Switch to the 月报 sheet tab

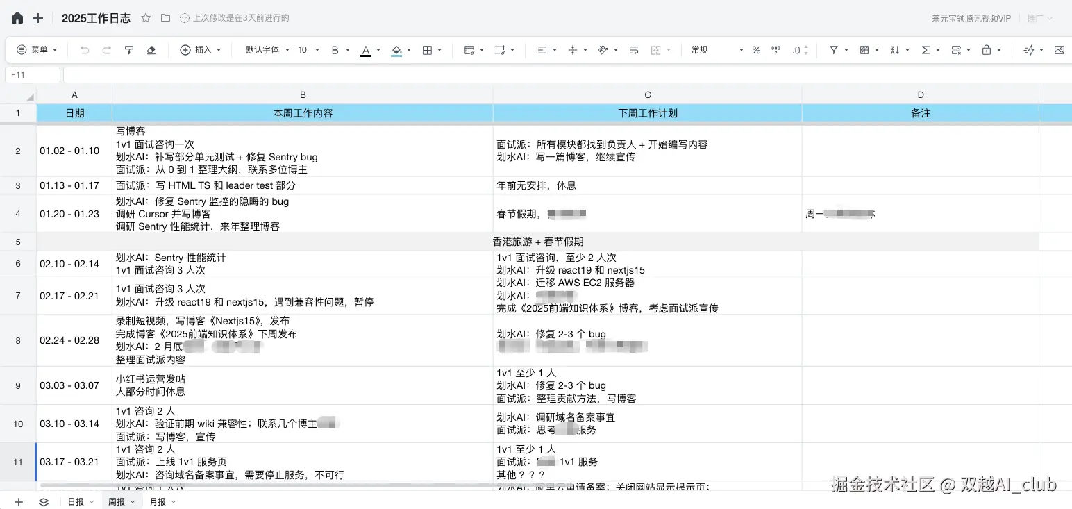point(158,501)
